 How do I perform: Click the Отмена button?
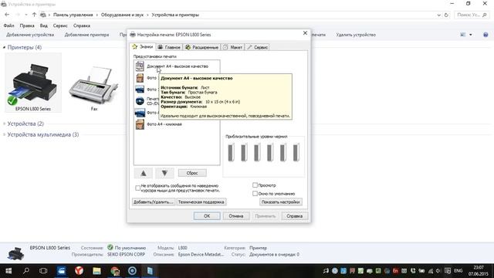236,216
